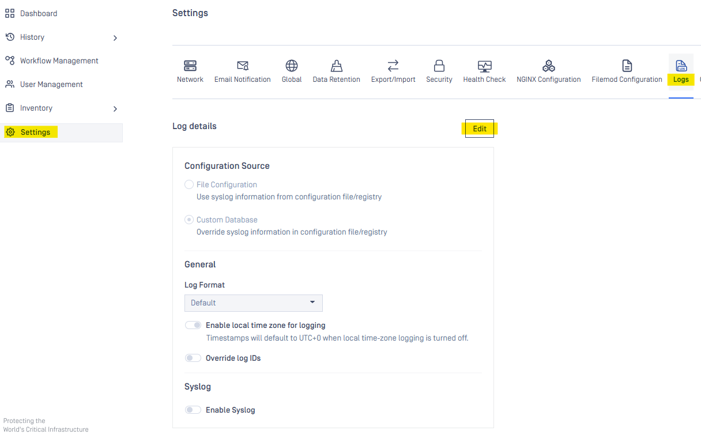The image size is (701, 438).
Task: Toggle the Override log IDs switch
Action: pos(193,358)
